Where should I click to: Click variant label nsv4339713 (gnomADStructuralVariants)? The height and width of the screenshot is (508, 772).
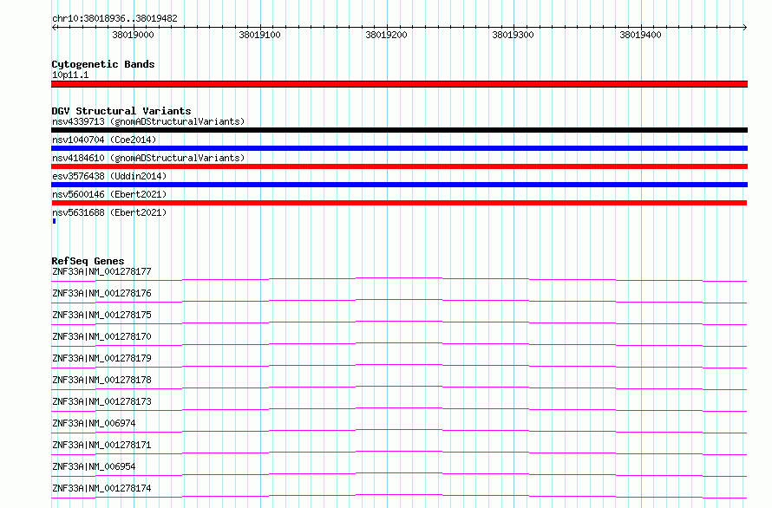148,121
